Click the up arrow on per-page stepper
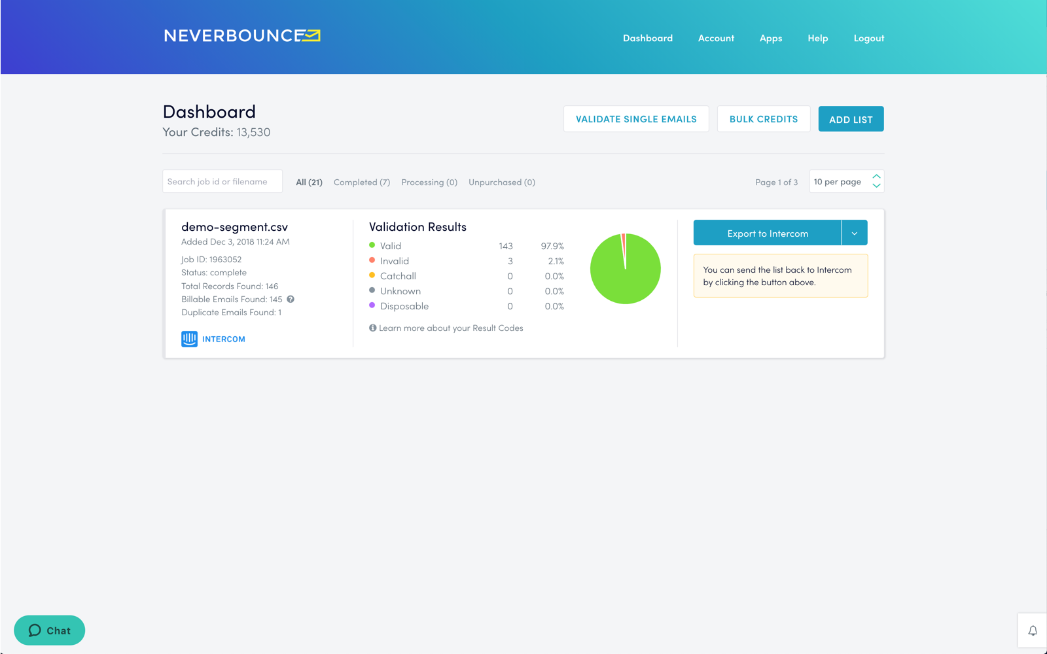 pos(876,177)
